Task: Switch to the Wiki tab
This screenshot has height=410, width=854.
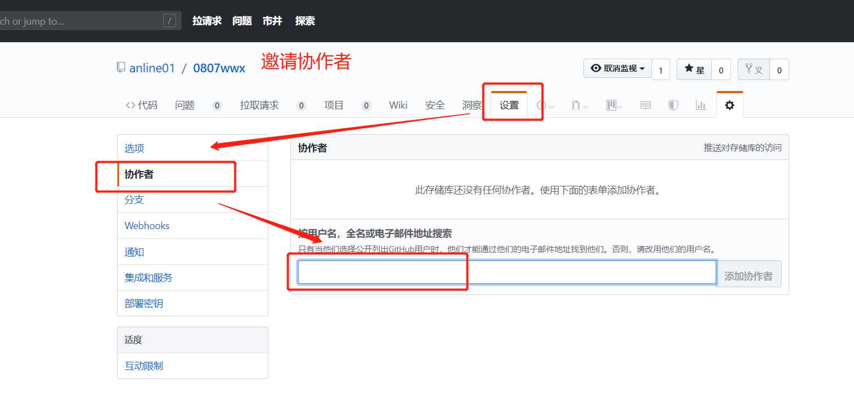Action: pyautogui.click(x=398, y=105)
